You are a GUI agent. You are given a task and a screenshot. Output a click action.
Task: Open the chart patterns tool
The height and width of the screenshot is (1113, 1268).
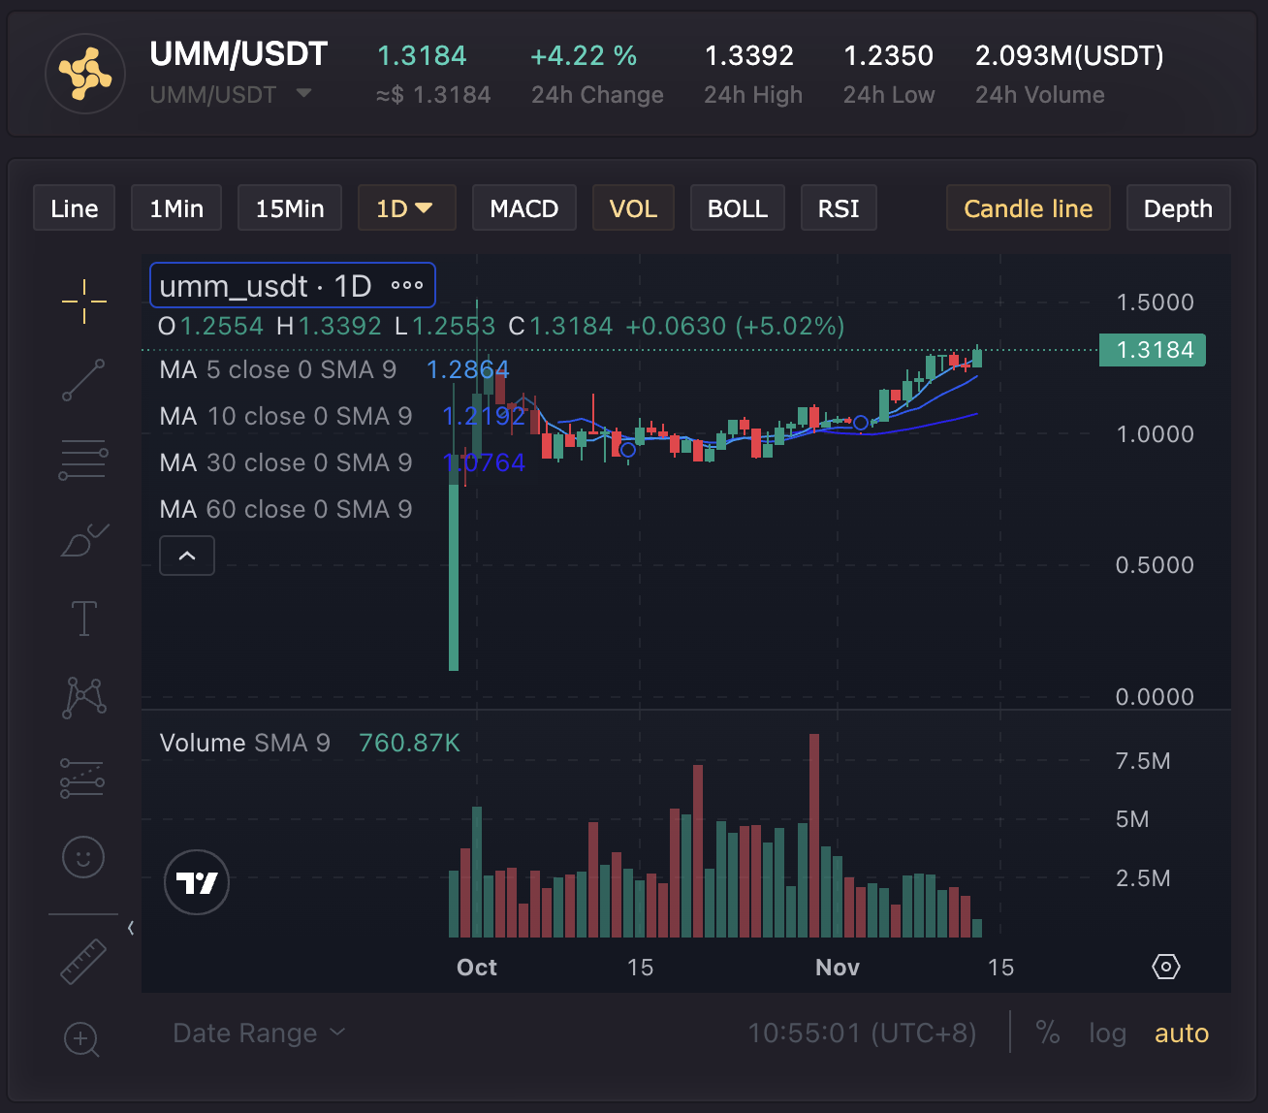84,697
